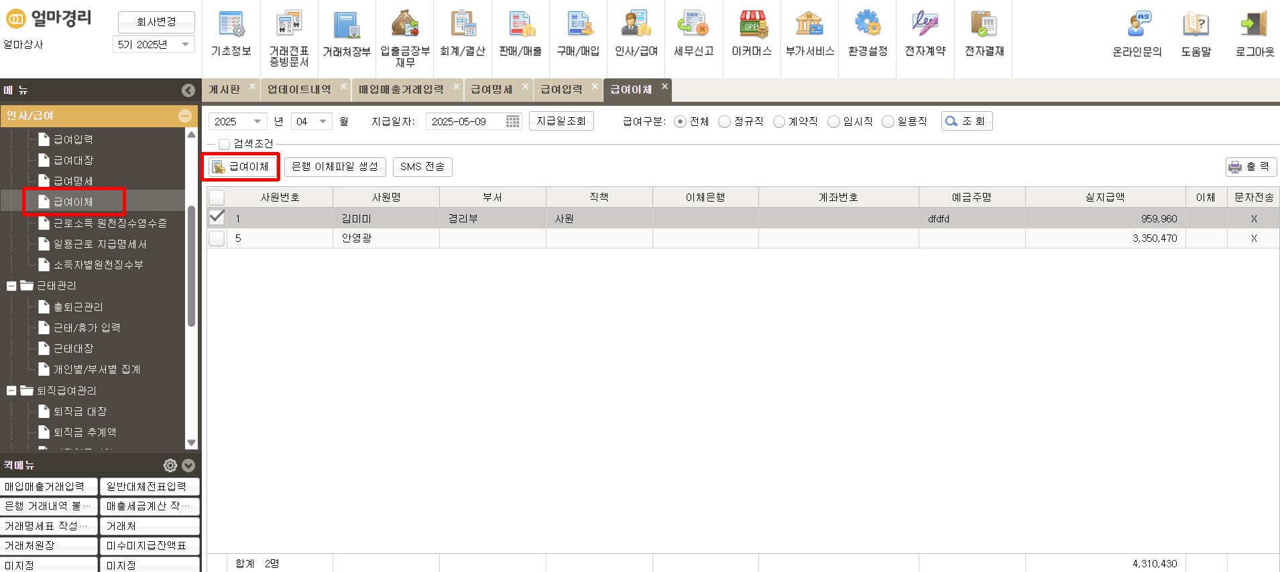Select the 임시직 radio button

(x=833, y=122)
